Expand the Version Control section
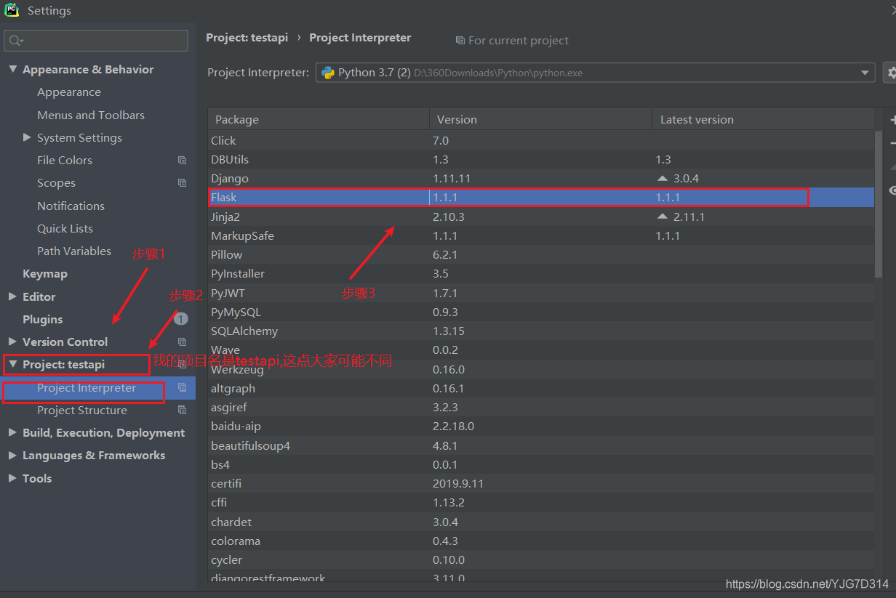 12,342
